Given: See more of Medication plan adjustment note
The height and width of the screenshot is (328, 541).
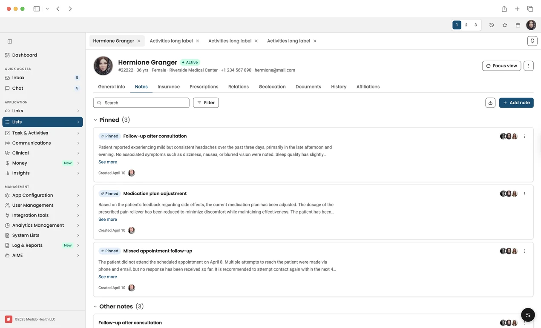Looking at the screenshot, I should tap(108, 220).
